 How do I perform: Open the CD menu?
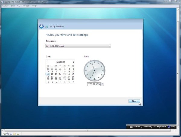19,6
